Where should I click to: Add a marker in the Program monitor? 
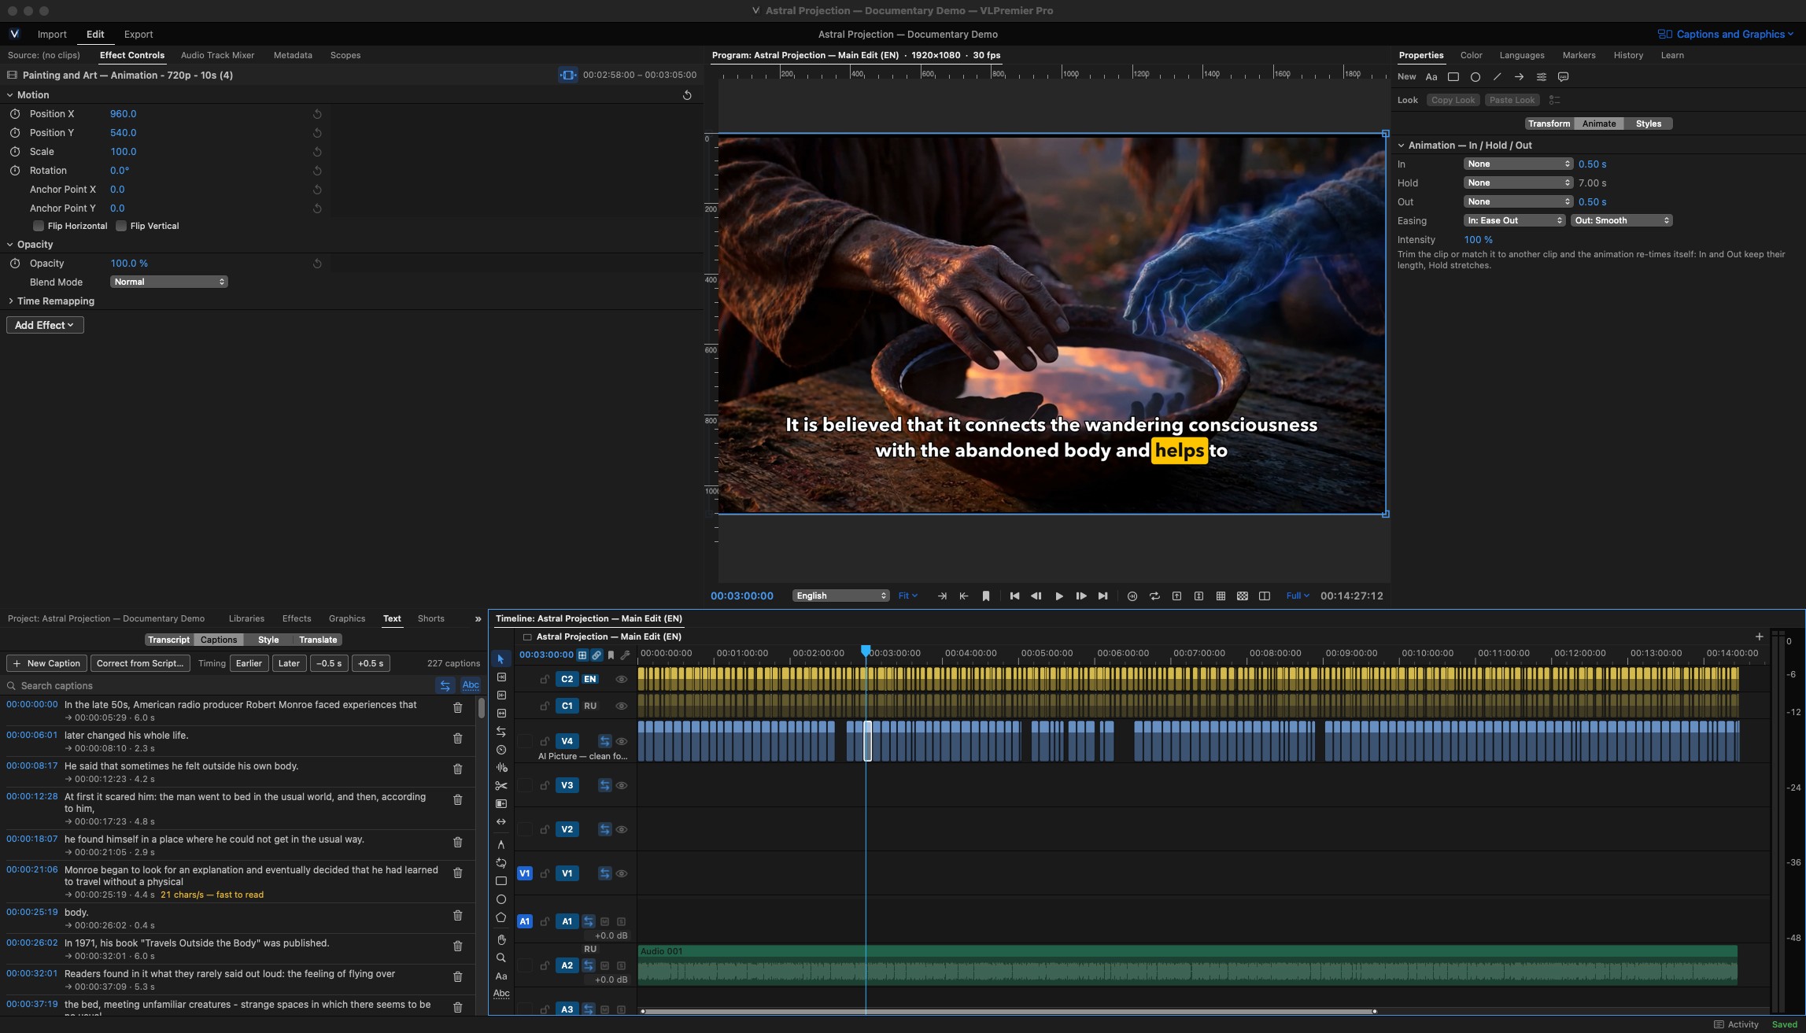coord(985,596)
